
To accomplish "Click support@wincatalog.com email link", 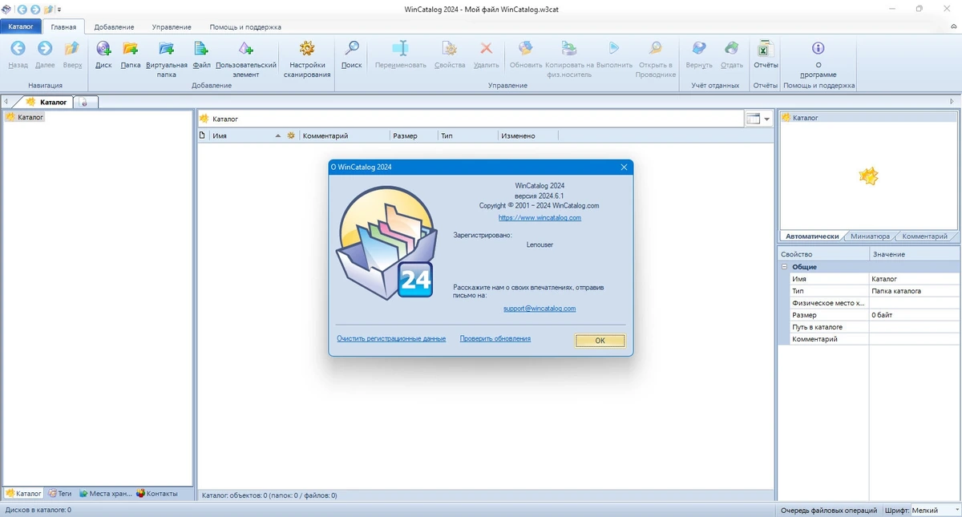I will (x=540, y=308).
